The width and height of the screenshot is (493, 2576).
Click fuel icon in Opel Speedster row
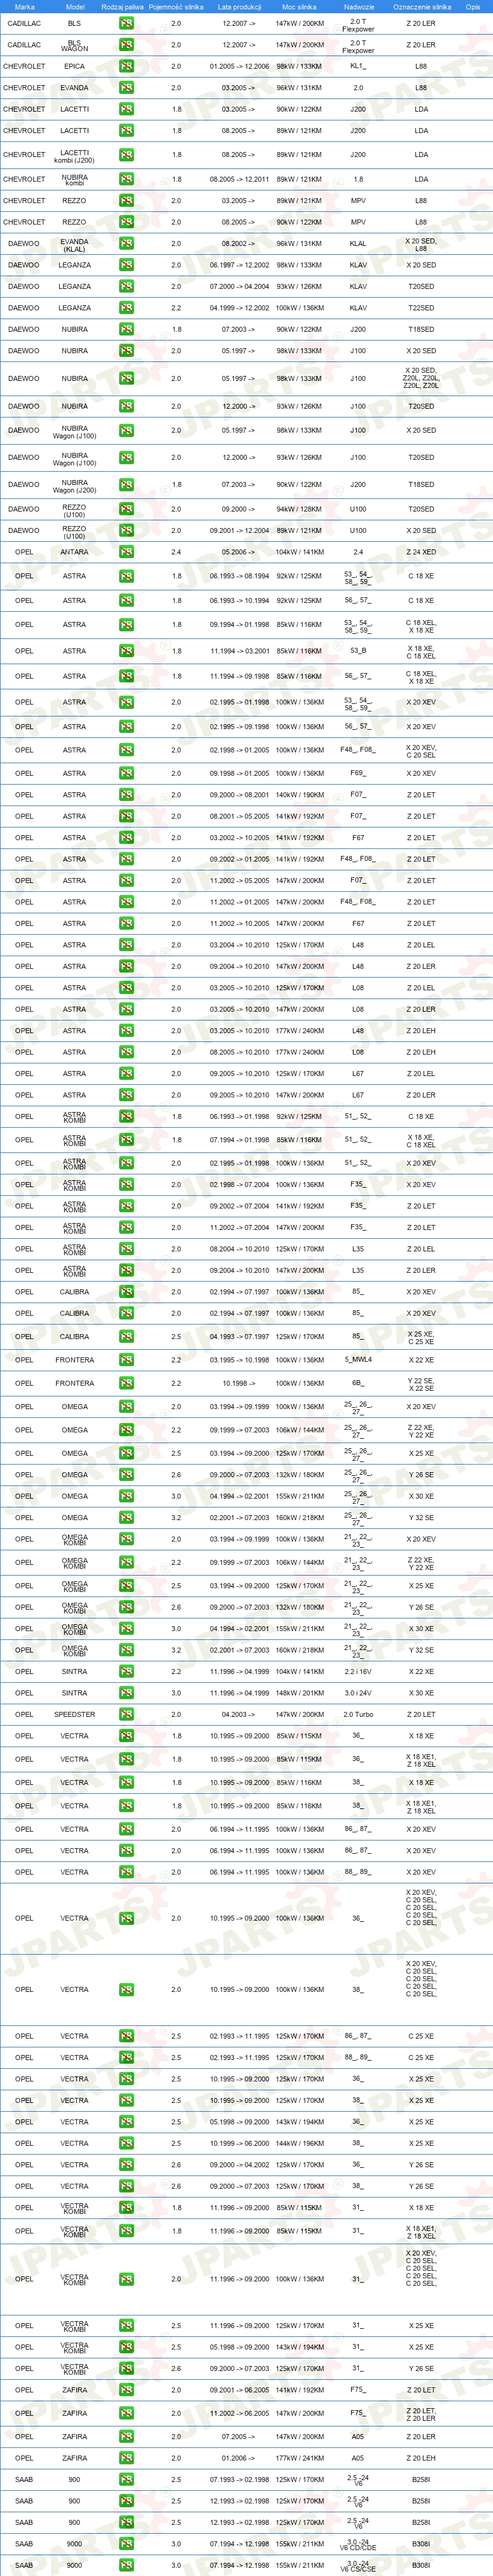point(126,1715)
